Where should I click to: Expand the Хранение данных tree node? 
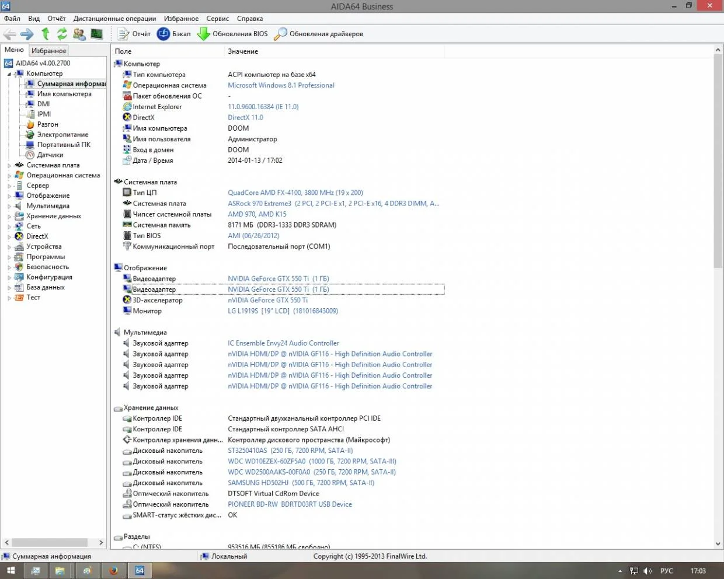point(9,217)
